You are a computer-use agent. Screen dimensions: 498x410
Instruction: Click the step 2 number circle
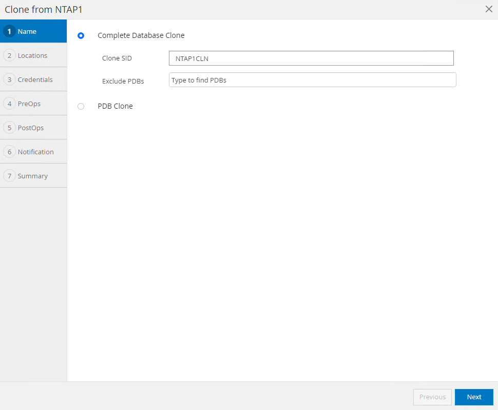9,55
